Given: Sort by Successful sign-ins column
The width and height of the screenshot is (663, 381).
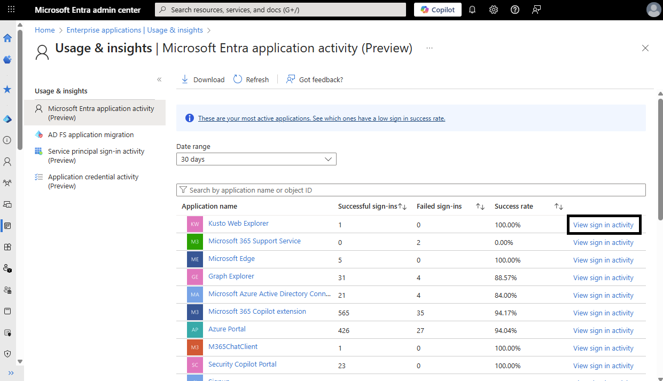Looking at the screenshot, I should [402, 207].
